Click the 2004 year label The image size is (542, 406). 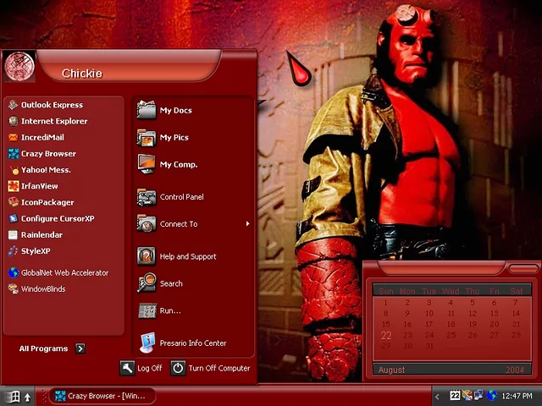pyautogui.click(x=515, y=370)
